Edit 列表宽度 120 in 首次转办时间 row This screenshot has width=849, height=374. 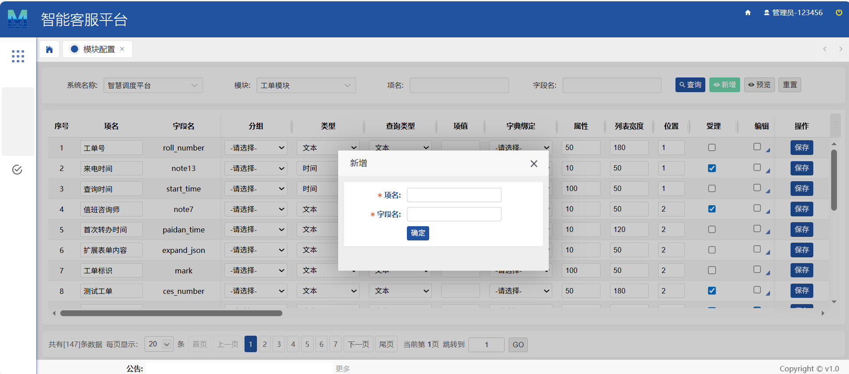629,229
